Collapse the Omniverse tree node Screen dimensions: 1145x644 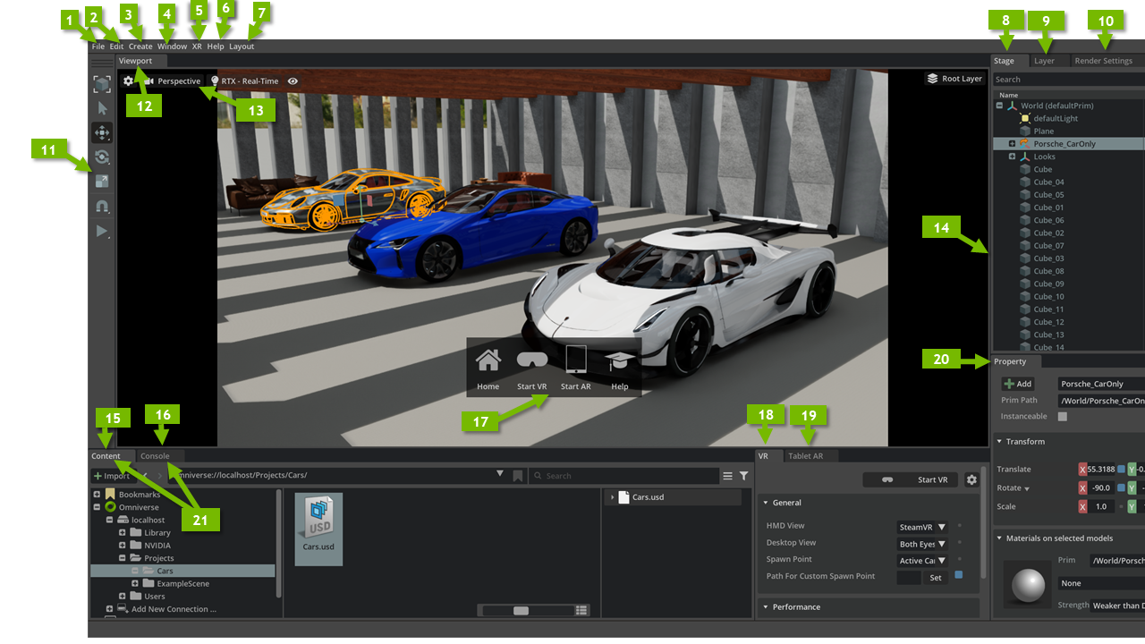[98, 507]
